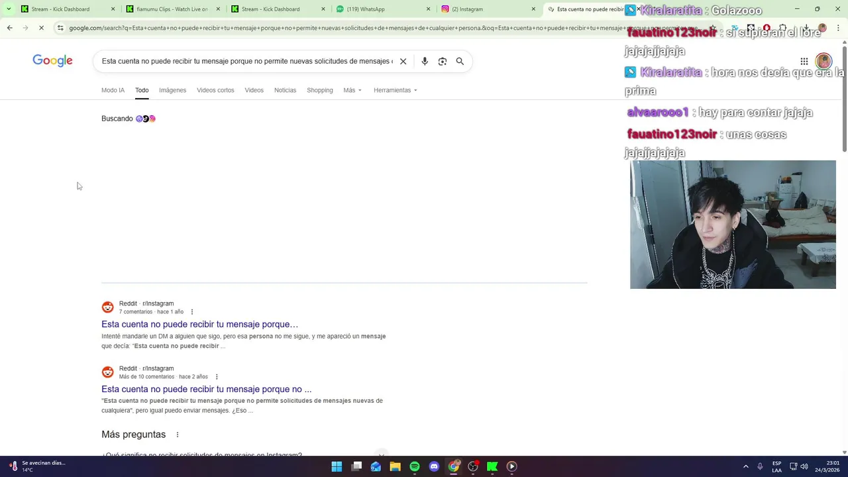848x477 pixels.
Task: Close the WhatsApp tab
Action: [x=428, y=9]
